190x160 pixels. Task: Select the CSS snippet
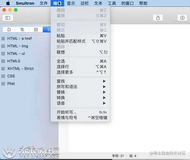11,76
